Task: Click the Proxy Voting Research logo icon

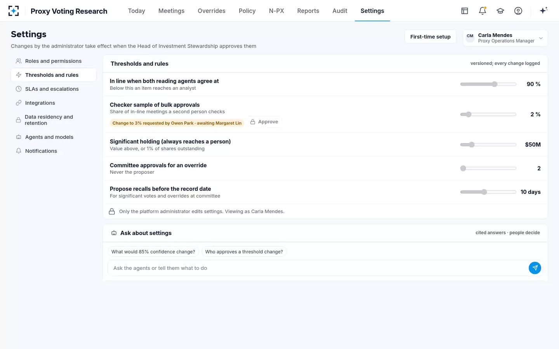Action: pyautogui.click(x=14, y=11)
